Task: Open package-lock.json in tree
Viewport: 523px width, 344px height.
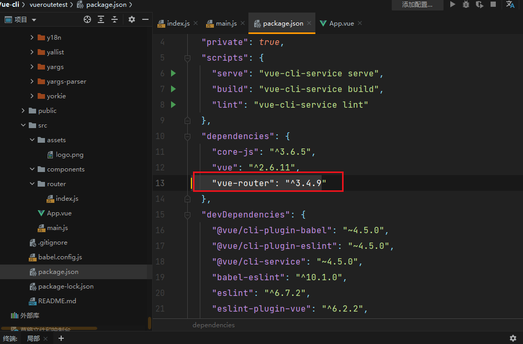Action: coord(66,286)
